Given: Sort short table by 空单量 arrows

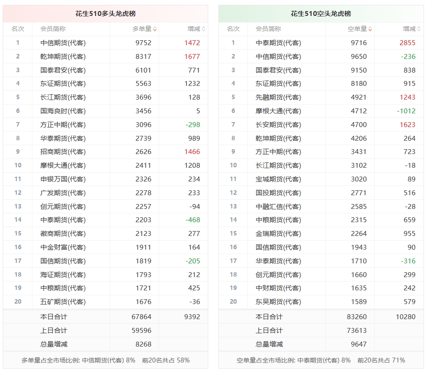Looking at the screenshot, I should 370,29.
